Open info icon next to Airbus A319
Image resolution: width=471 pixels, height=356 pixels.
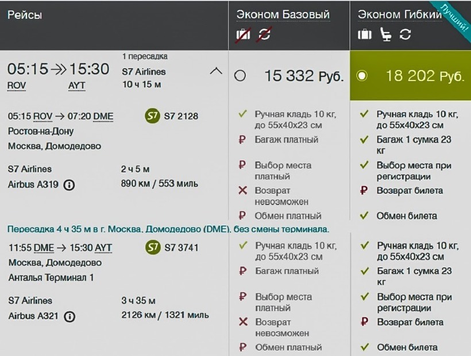tap(69, 185)
